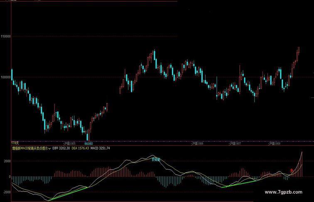The image size is (314, 202).
Task: Click the 沪镍1905 contract marker
Action: coord(69,144)
